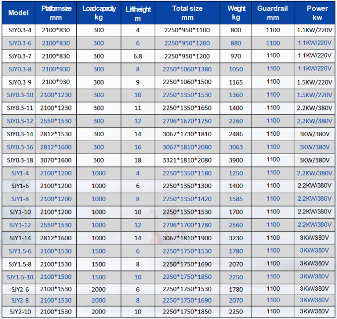337x319 pixels.
Task: Click the SJY1.5-8 model cell
Action: 18,264
